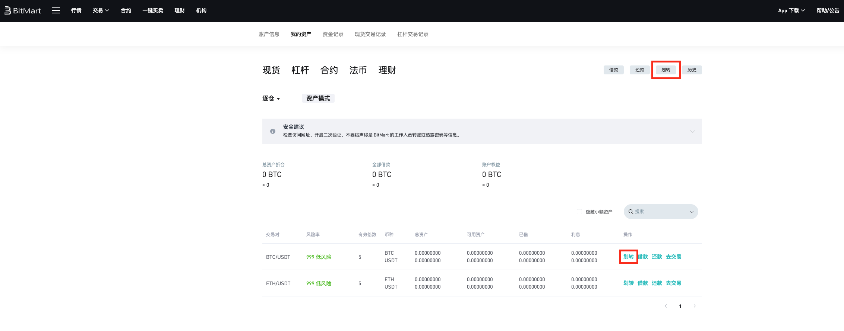Click 划转 in the BTC/USDT row
The image size is (844, 331).
pyautogui.click(x=628, y=257)
